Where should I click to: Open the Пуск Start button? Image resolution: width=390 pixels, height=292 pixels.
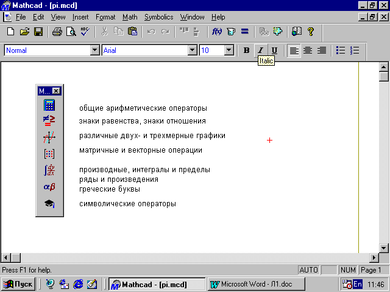click(18, 284)
